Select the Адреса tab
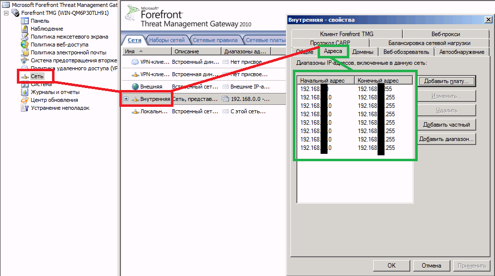 pos(333,51)
